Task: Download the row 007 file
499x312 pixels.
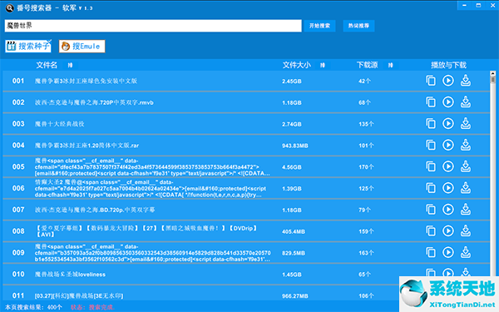Action: (x=466, y=210)
